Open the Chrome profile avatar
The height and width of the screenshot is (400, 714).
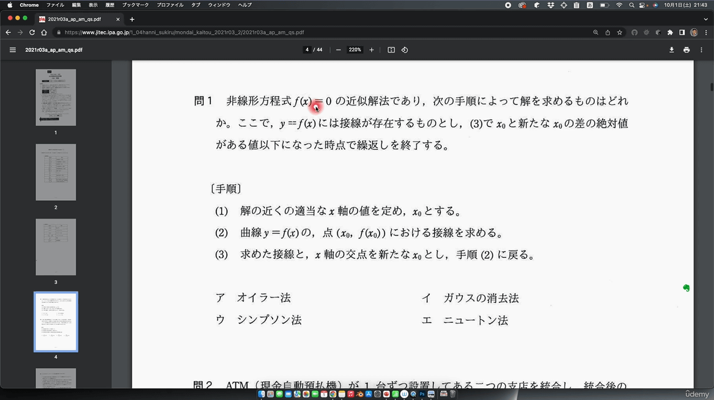[x=694, y=32]
